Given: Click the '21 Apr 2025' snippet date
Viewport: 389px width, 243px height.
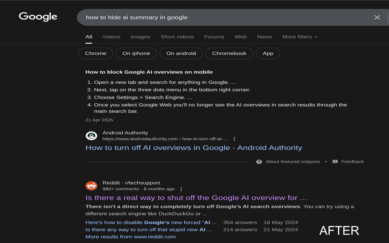Looking at the screenshot, I should 99,120.
